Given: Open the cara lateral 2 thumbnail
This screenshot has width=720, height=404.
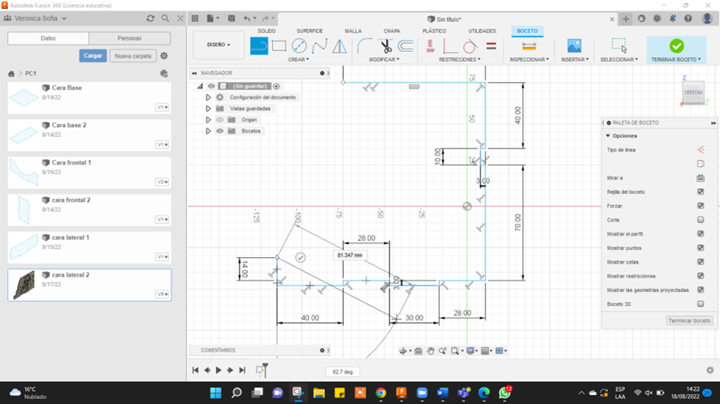Looking at the screenshot, I should click(24, 285).
